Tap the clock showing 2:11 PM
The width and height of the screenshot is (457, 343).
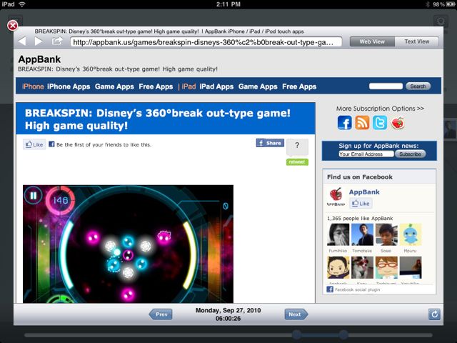pyautogui.click(x=228, y=4)
